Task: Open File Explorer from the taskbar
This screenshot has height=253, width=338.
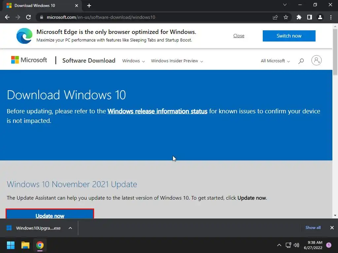Action: pos(25,245)
